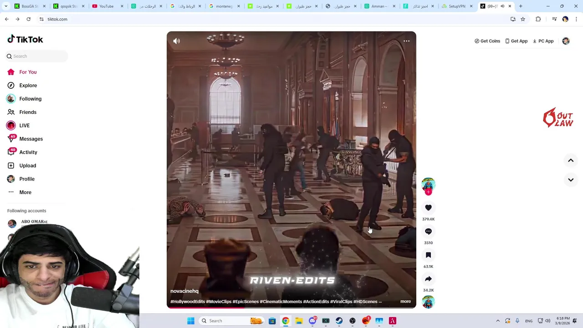Open a new browser tab
Image resolution: width=583 pixels, height=328 pixels.
coord(521,6)
